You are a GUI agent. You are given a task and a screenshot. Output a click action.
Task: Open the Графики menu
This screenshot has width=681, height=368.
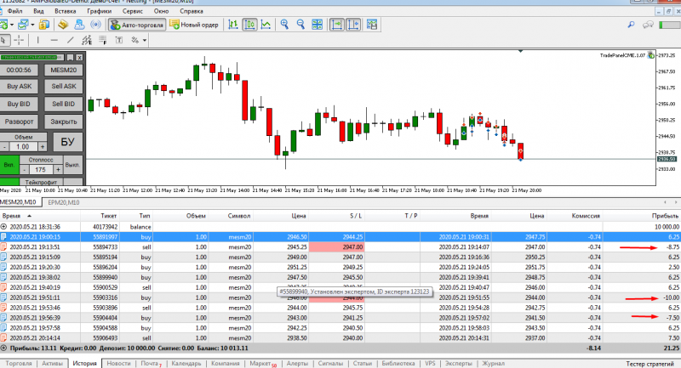click(x=99, y=11)
